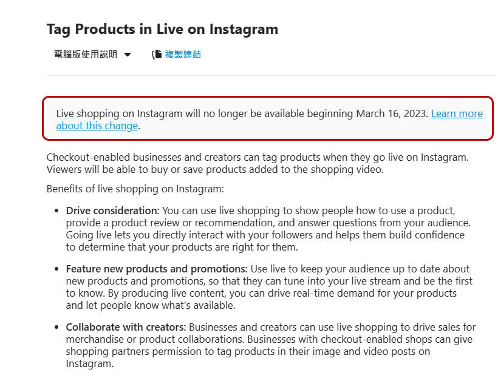498x381 pixels.
Task: Click 'and let people know what's available.' line
Action: [151, 306]
